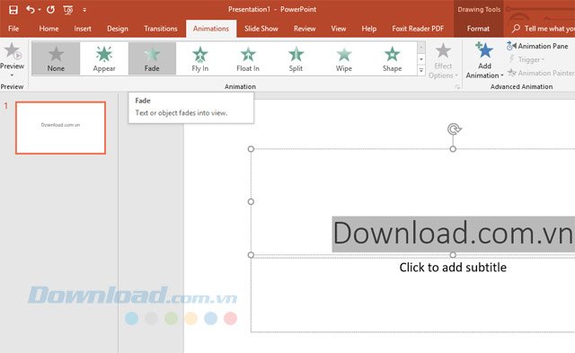Image resolution: width=575 pixels, height=353 pixels.
Task: Click the rotation handle above title box
Action: (x=454, y=129)
